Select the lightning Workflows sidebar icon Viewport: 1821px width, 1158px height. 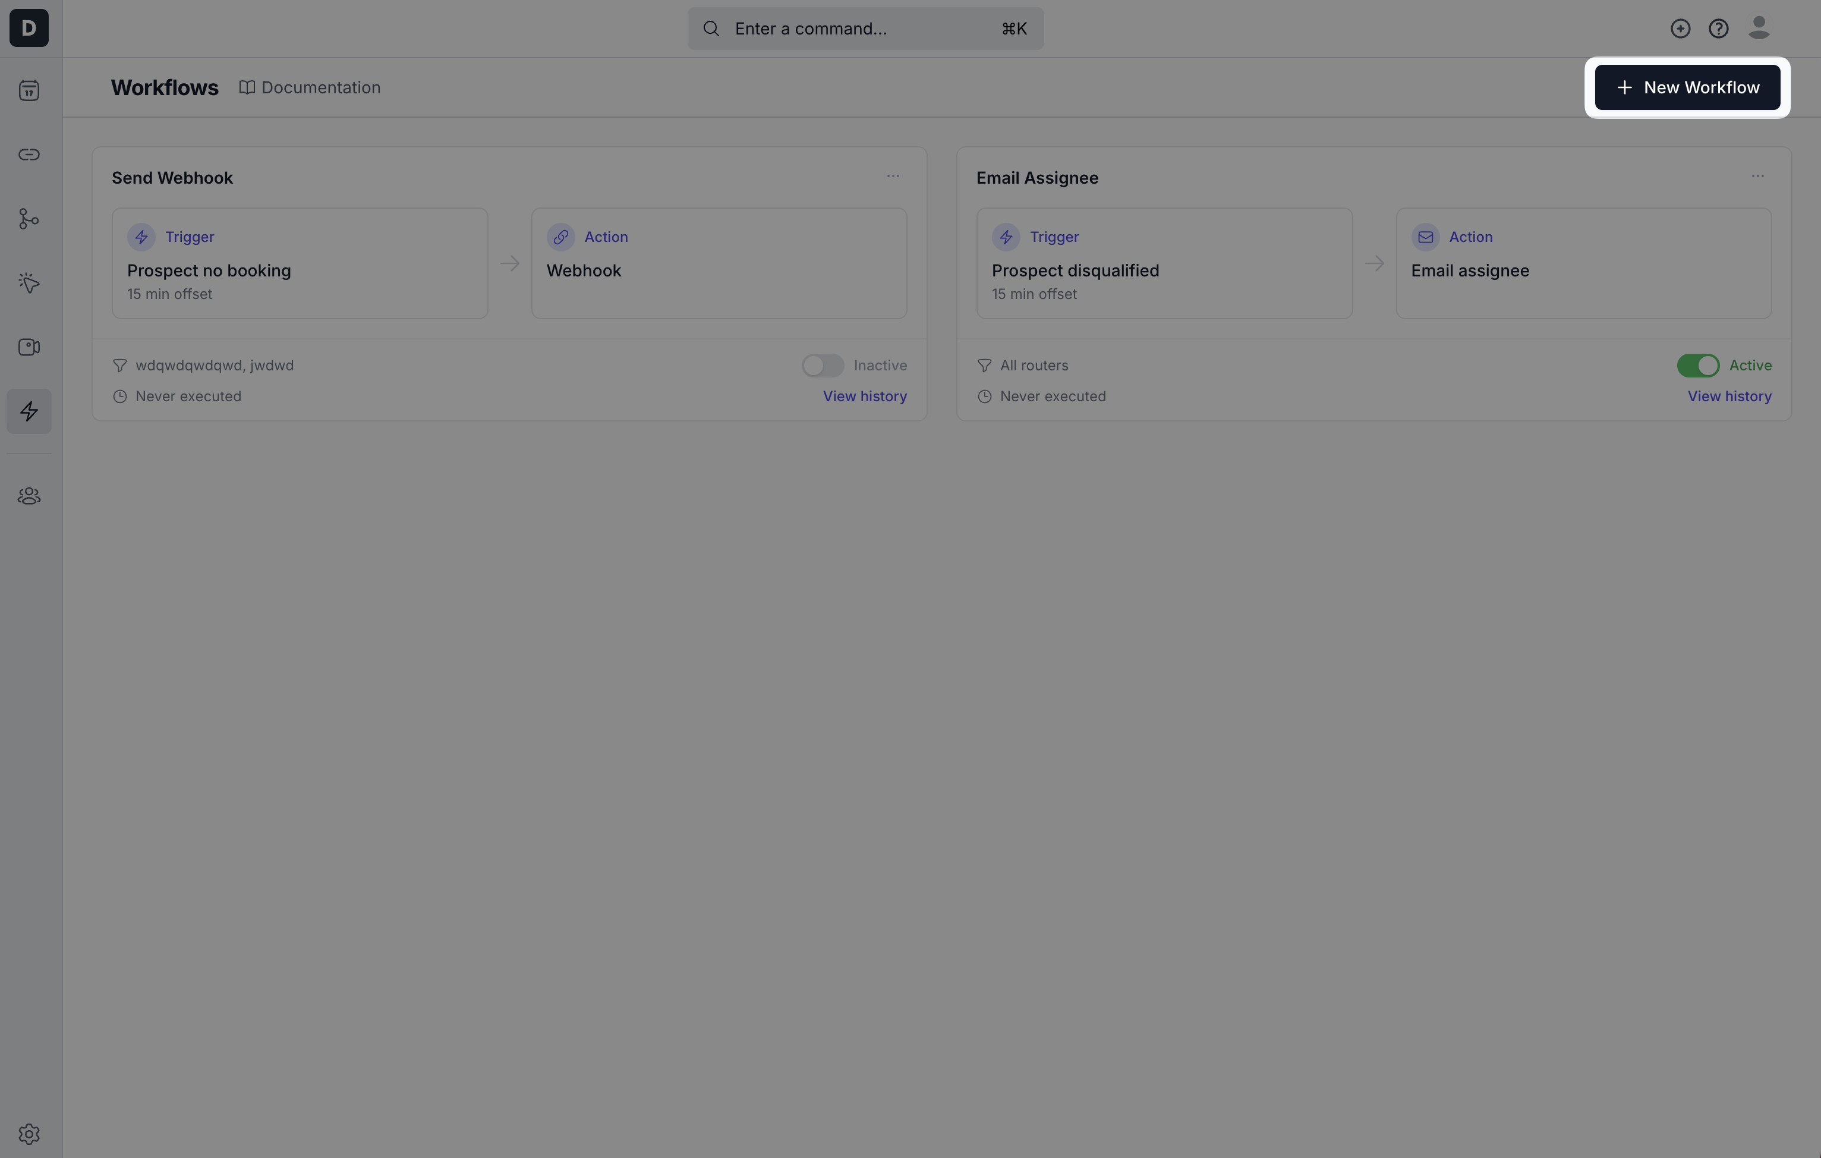point(29,411)
